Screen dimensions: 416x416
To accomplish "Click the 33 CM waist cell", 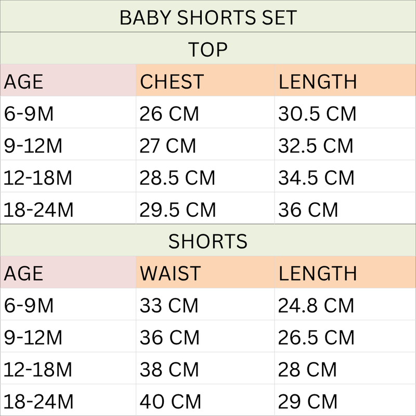I will [x=205, y=304].
